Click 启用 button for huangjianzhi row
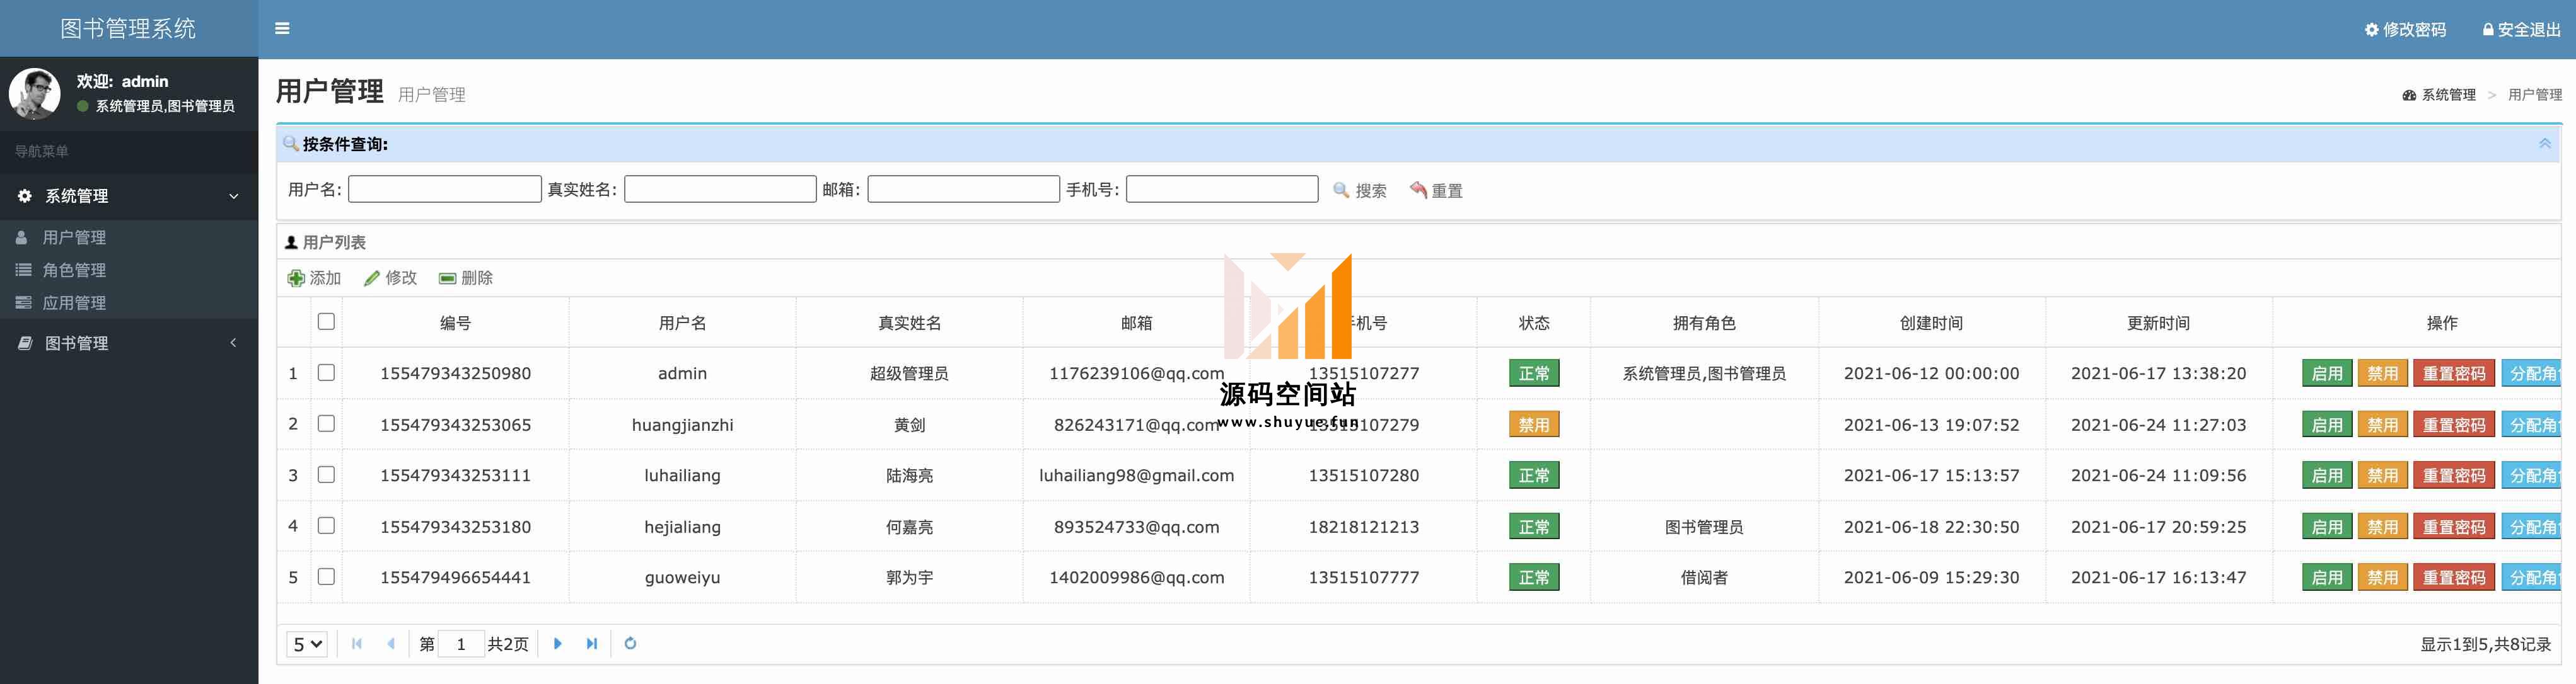2576x684 pixels. point(2327,425)
